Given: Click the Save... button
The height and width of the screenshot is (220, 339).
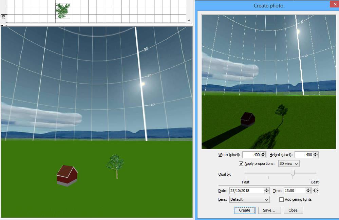Looking at the screenshot, I should point(269,210).
